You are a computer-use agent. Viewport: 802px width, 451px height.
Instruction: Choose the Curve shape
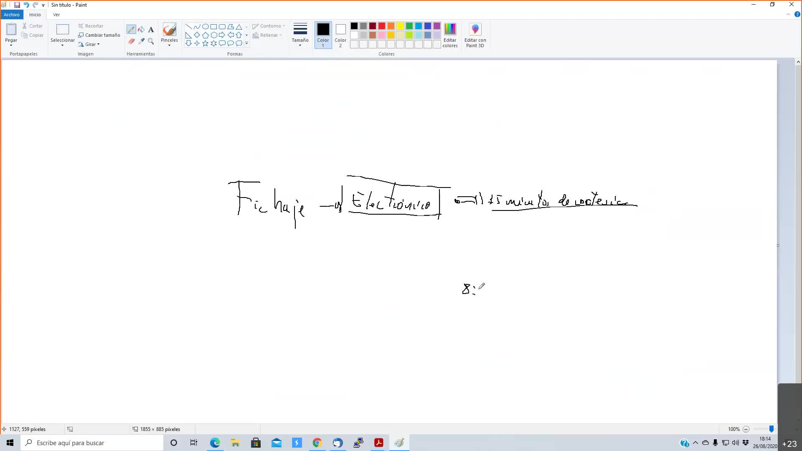coord(197,27)
